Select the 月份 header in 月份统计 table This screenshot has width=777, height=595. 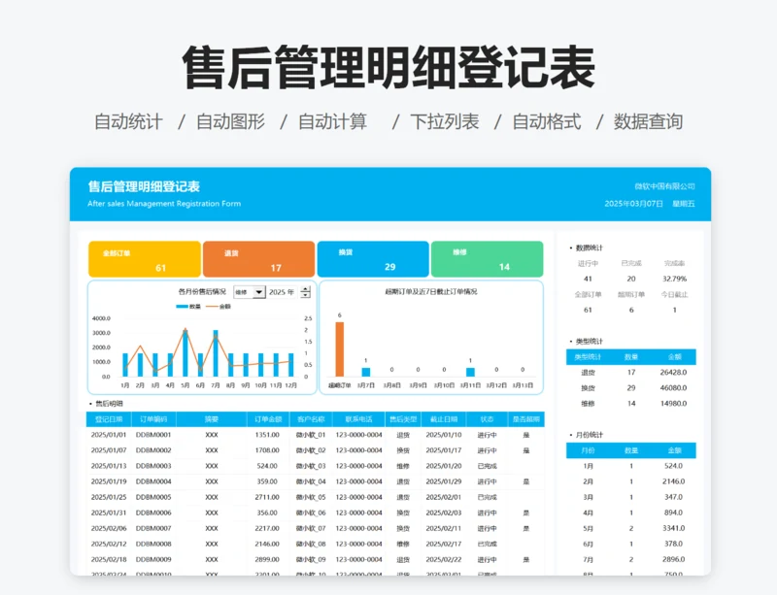[588, 450]
